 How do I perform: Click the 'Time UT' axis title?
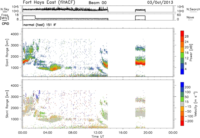(x=98, y=137)
